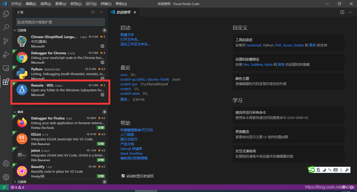Open recent scratch-gui [WSL: Ubuntu-18.04]
This screenshot has height=192, width=357.
click(145, 79)
